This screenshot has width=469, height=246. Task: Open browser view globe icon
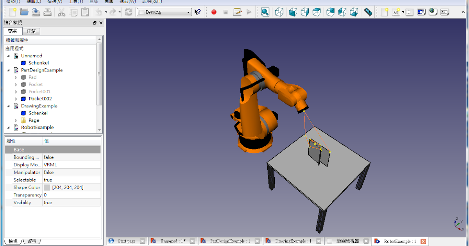tap(433, 12)
